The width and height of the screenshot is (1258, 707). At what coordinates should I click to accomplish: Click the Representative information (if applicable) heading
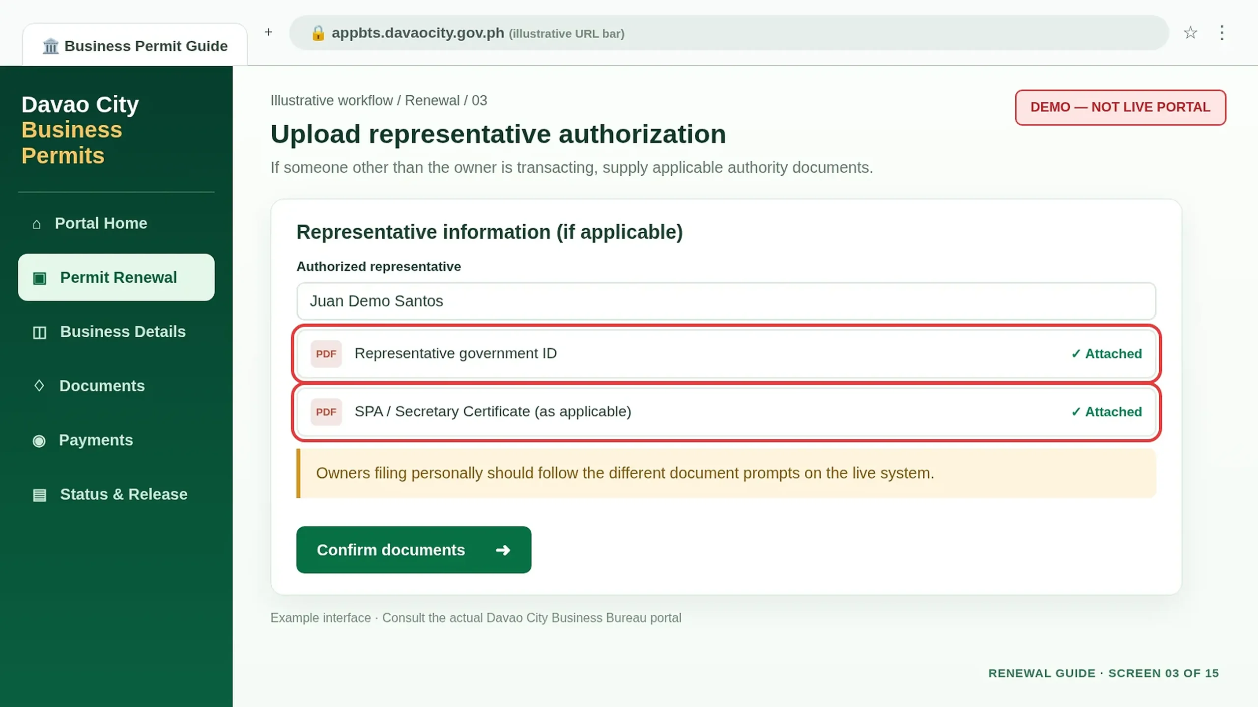click(489, 232)
